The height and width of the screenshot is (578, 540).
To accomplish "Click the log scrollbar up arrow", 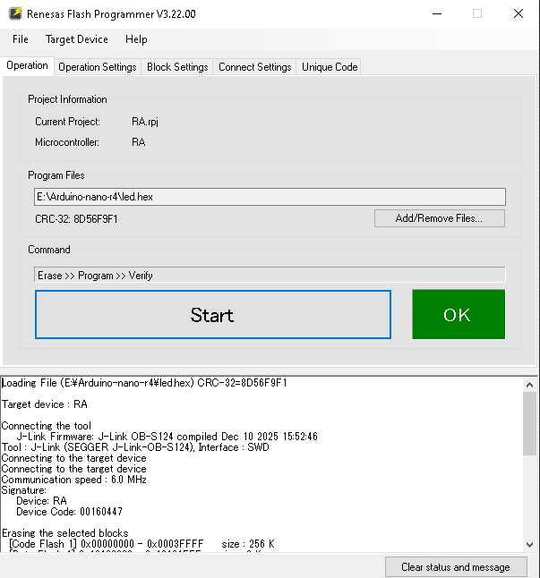I will pos(529,385).
